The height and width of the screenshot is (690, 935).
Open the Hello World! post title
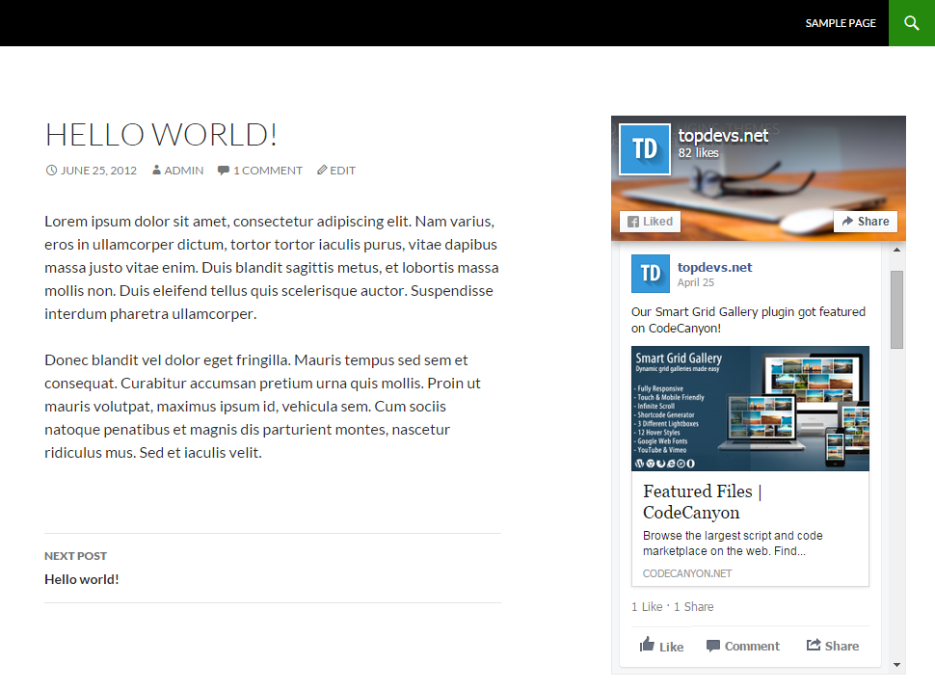(161, 134)
